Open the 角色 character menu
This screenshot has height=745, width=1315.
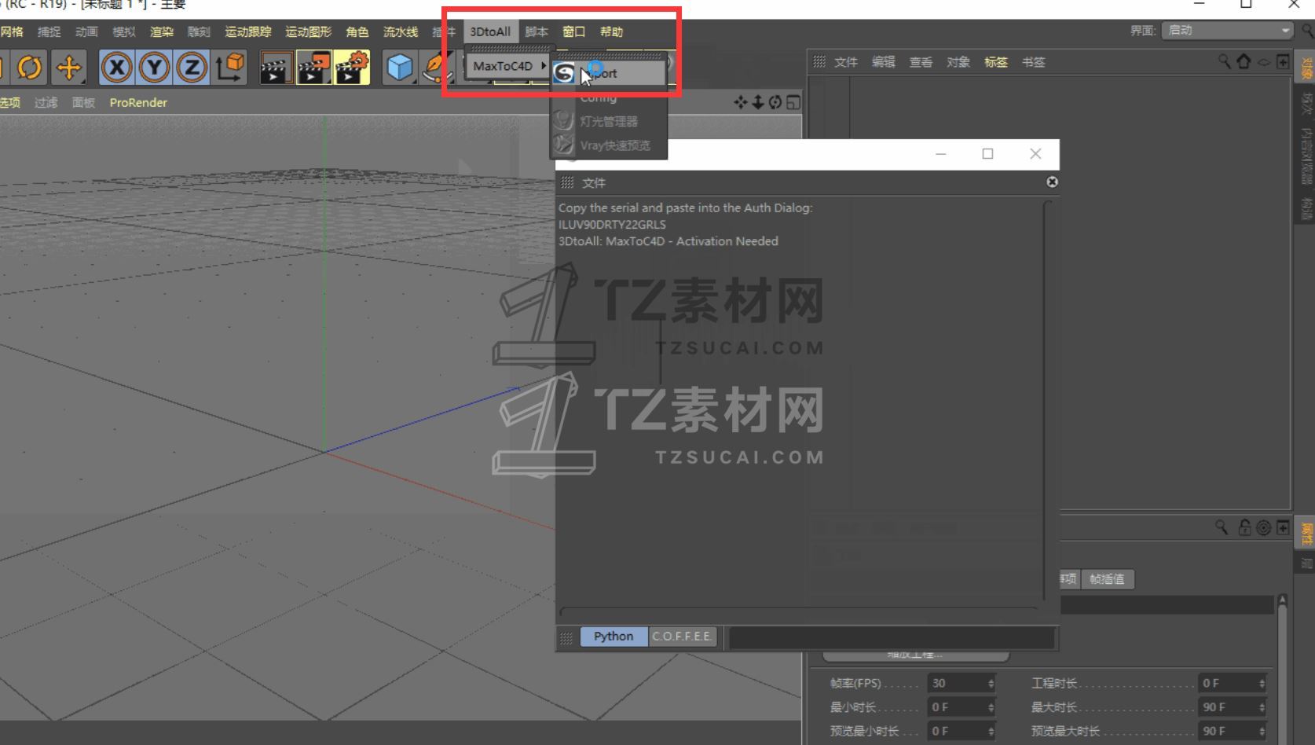357,31
